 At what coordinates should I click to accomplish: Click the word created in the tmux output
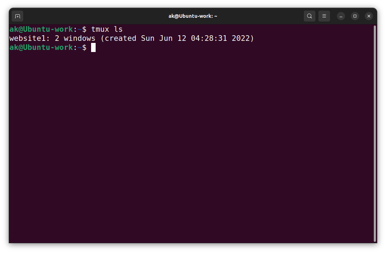coord(120,38)
